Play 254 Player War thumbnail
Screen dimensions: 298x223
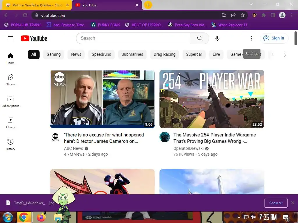pos(212,99)
